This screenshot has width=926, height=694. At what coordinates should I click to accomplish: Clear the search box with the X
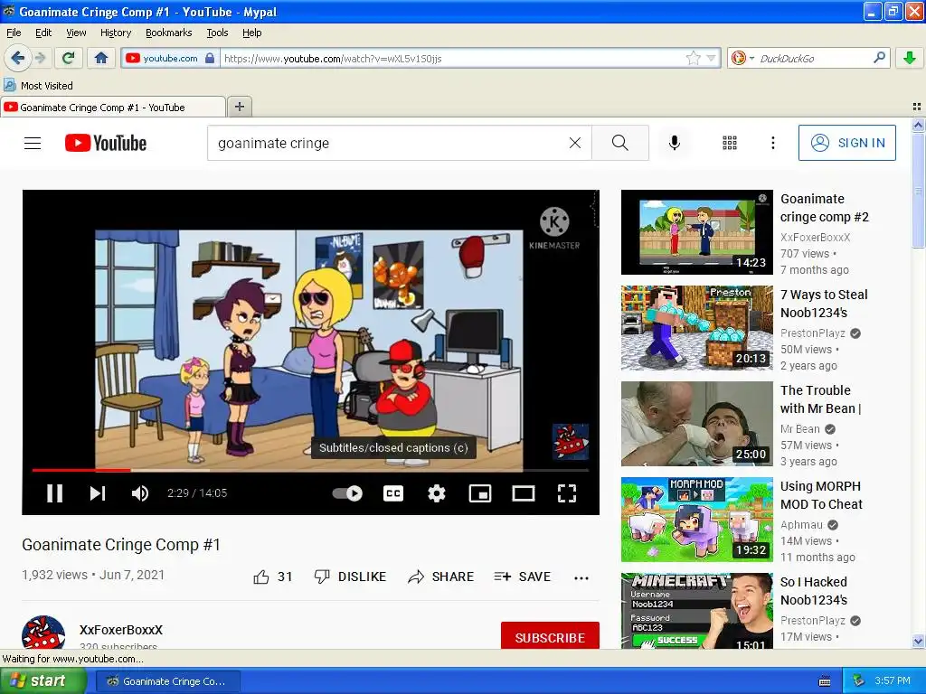pyautogui.click(x=574, y=143)
